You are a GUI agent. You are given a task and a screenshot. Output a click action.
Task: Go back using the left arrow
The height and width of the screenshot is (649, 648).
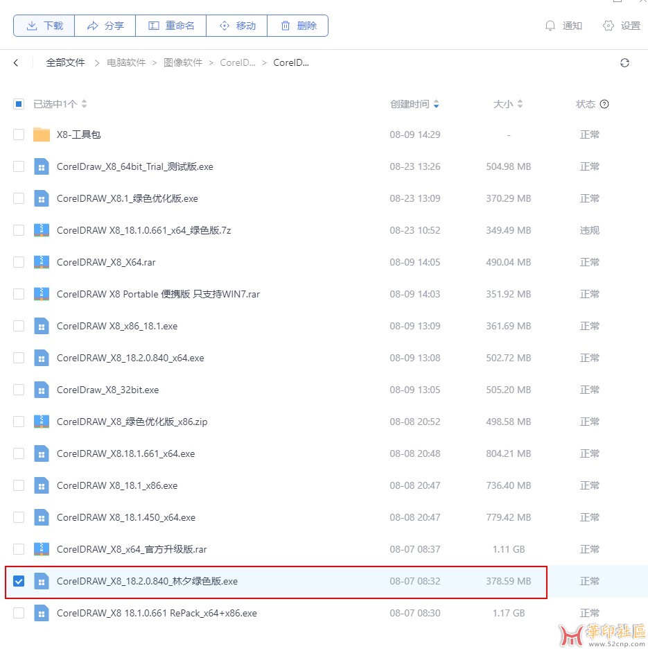click(x=16, y=62)
